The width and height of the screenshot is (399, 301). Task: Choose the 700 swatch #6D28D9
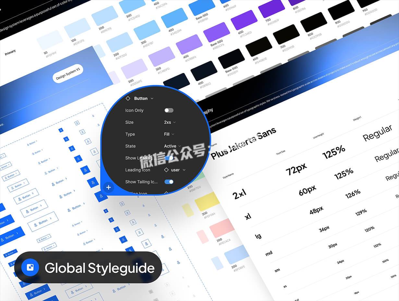pyautogui.click(x=272, y=8)
